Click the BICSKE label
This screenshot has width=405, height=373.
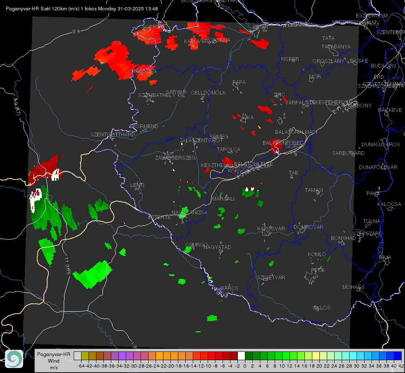pos(359,61)
